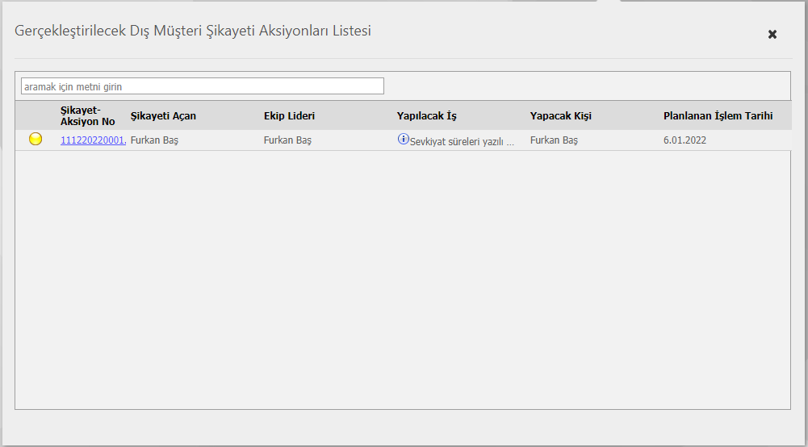Image resolution: width=808 pixels, height=447 pixels.
Task: Select Furkan Baş under Ekip Lideri
Action: [x=287, y=140]
